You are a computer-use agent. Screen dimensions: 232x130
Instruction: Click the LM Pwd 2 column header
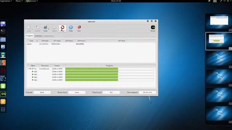81,41
